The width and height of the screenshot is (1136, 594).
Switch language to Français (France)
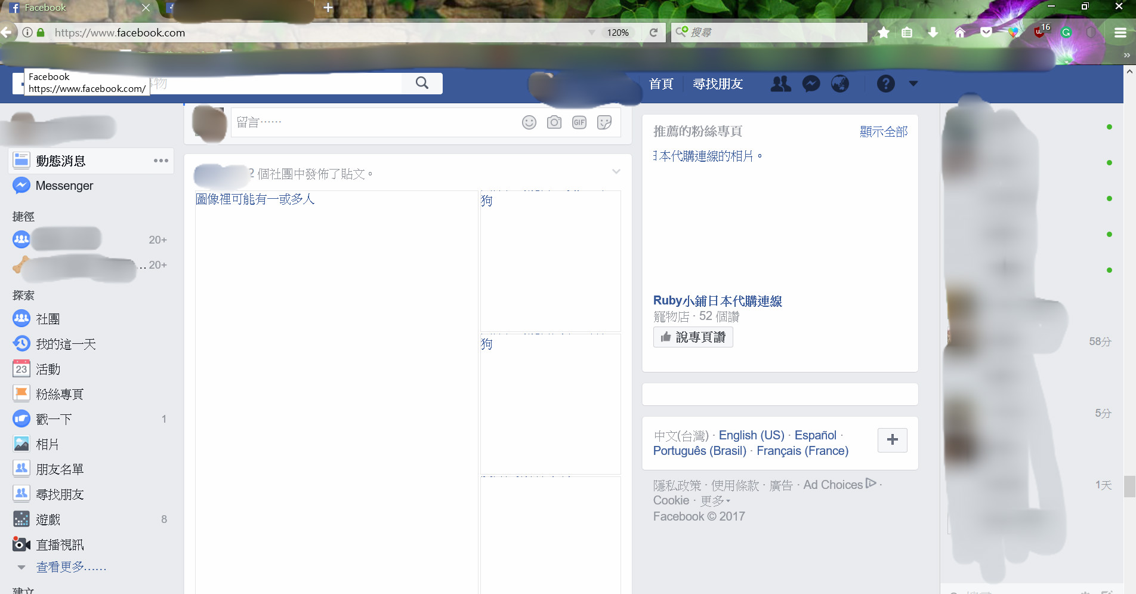pyautogui.click(x=802, y=451)
